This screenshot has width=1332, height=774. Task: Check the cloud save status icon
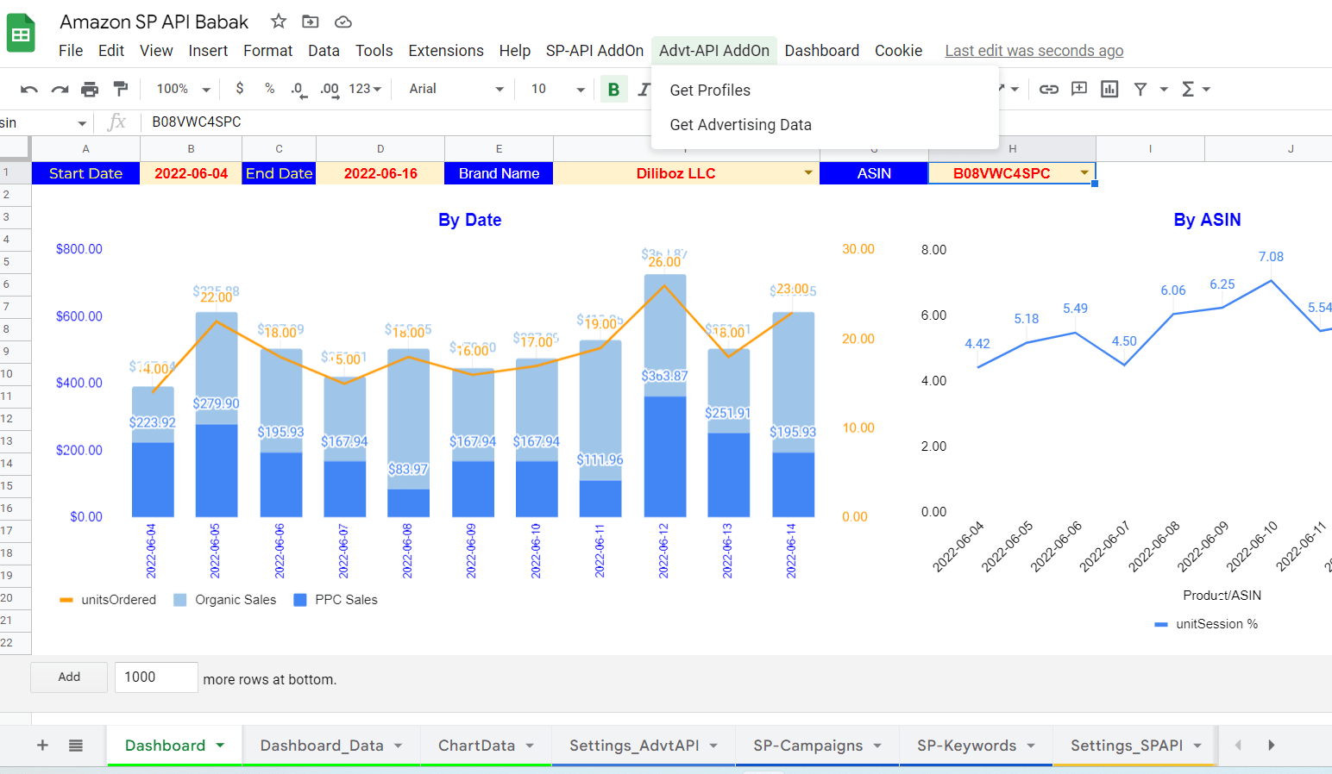click(342, 22)
